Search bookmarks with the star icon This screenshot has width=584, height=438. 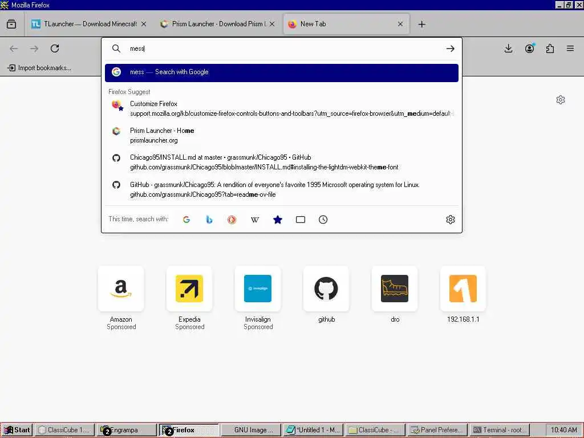tap(278, 220)
